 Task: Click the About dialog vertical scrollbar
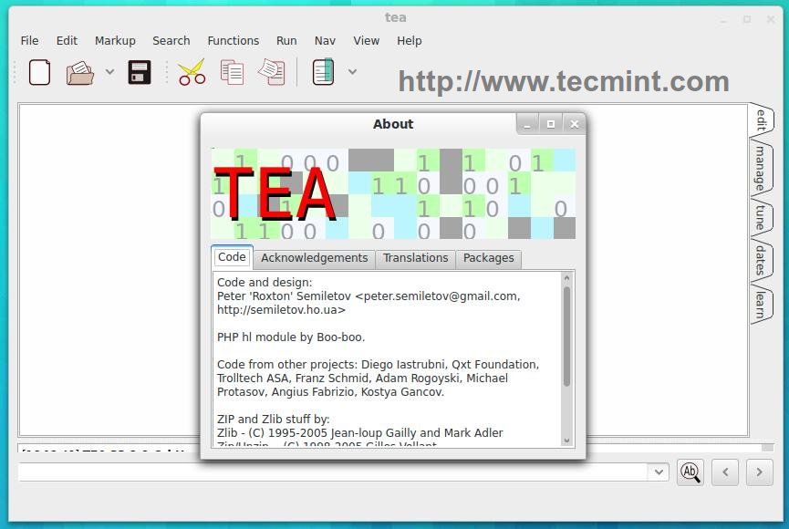566,336
